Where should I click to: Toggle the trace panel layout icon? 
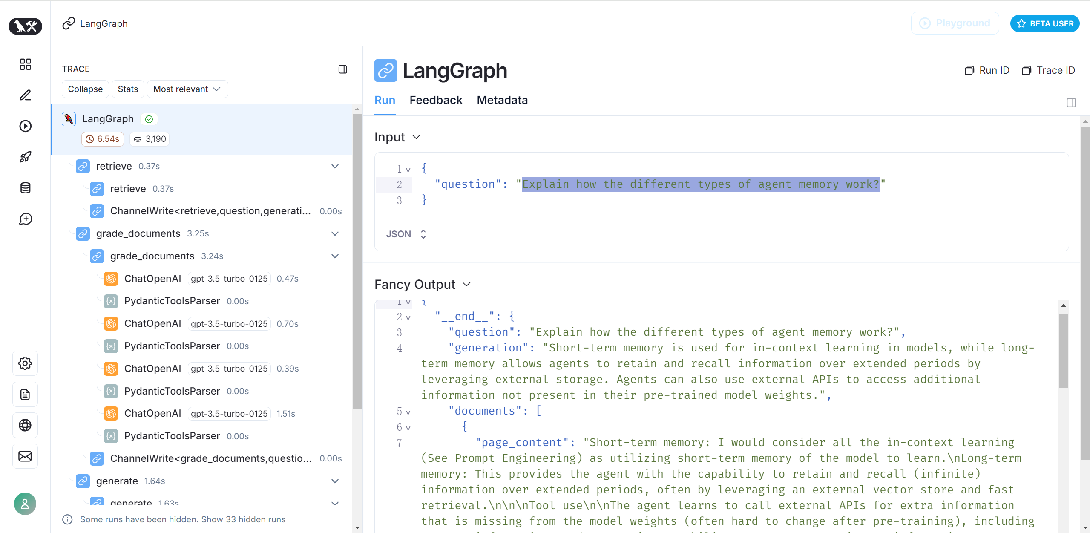click(x=343, y=69)
